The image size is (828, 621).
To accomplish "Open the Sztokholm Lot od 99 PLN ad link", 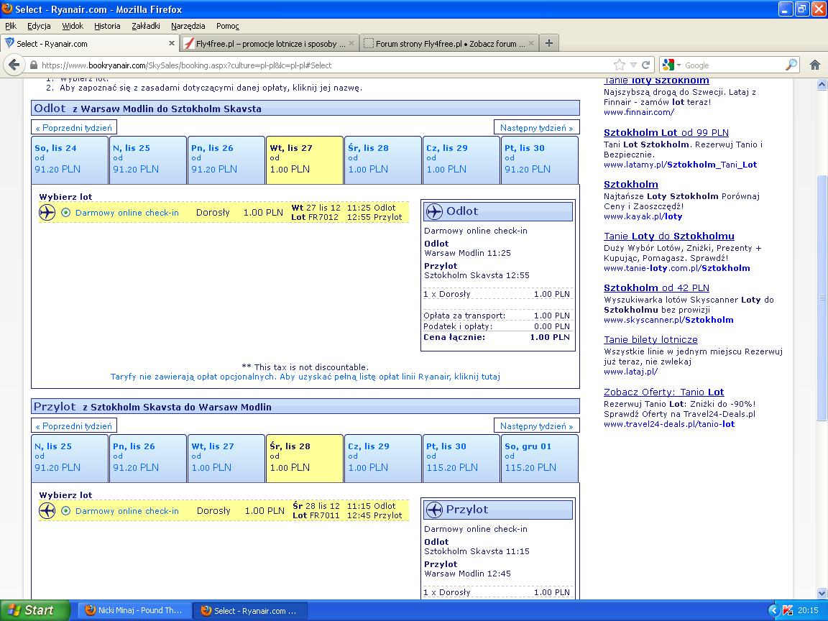I will coord(666,132).
